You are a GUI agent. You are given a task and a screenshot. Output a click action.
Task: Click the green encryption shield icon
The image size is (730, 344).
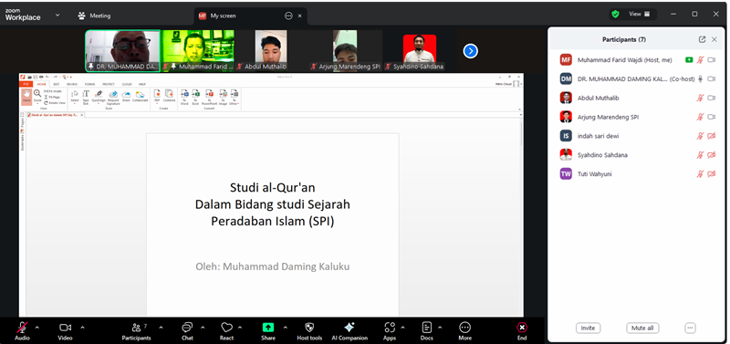[615, 14]
